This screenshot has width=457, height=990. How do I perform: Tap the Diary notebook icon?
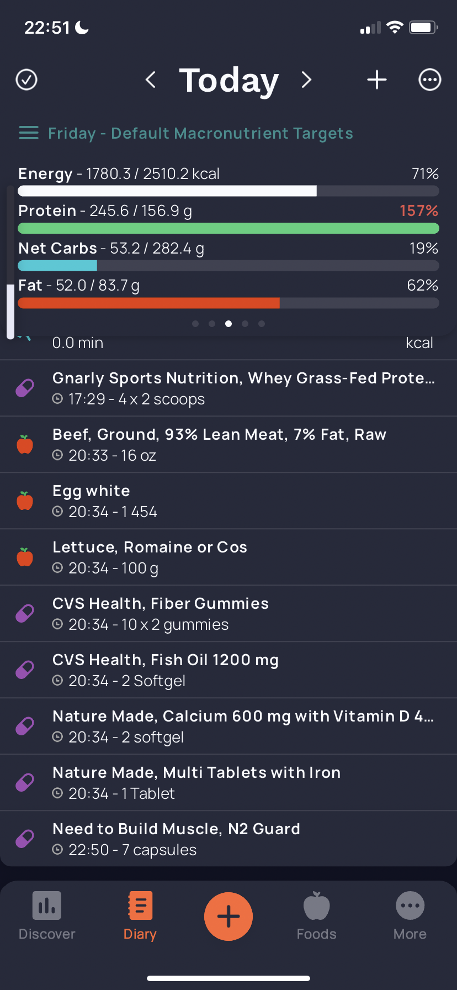(x=140, y=906)
